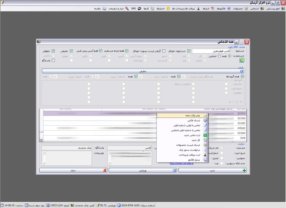Screen dimensions: 286x208
Task: Enable گرفتن لیست بصورت خودکار
Action: click(164, 51)
